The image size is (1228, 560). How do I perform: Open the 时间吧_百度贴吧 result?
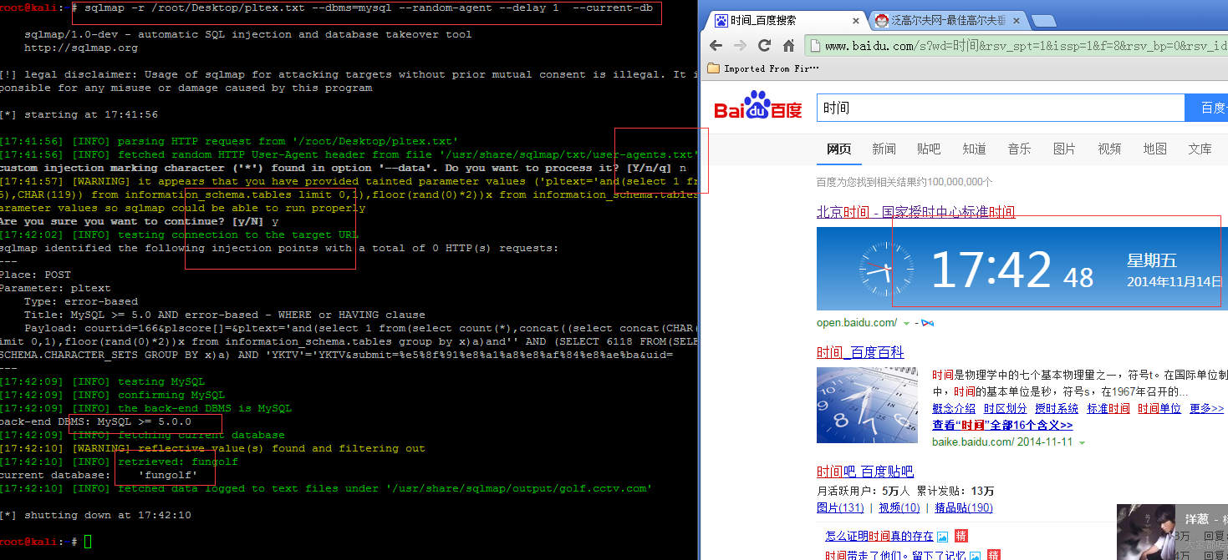pyautogui.click(x=865, y=472)
